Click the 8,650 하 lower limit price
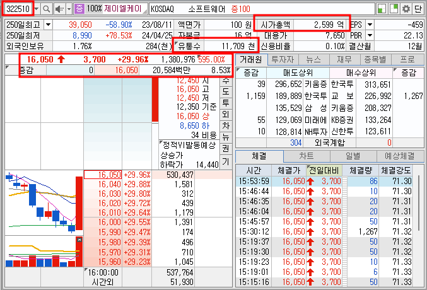The image size is (427, 290). point(194,125)
